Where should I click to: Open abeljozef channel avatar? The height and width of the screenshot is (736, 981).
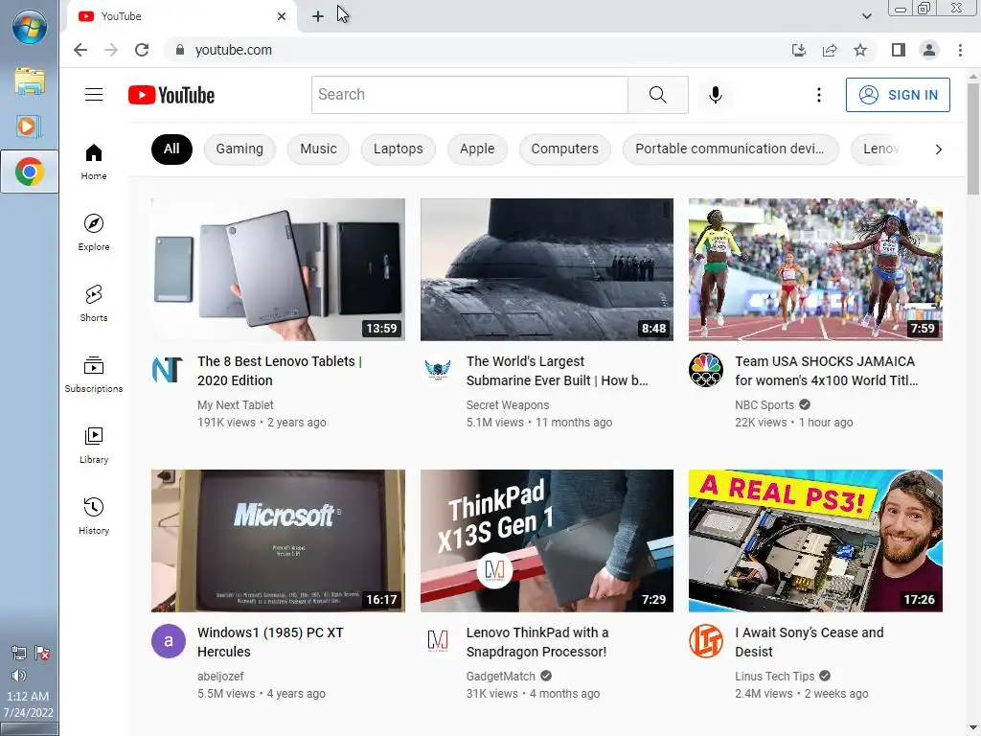169,641
